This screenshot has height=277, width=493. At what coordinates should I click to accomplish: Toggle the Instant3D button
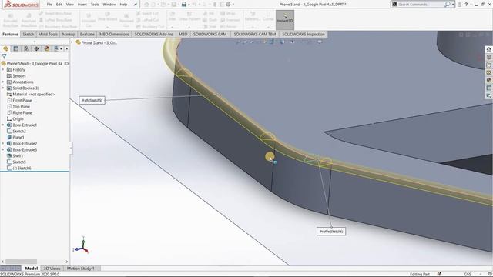point(285,20)
